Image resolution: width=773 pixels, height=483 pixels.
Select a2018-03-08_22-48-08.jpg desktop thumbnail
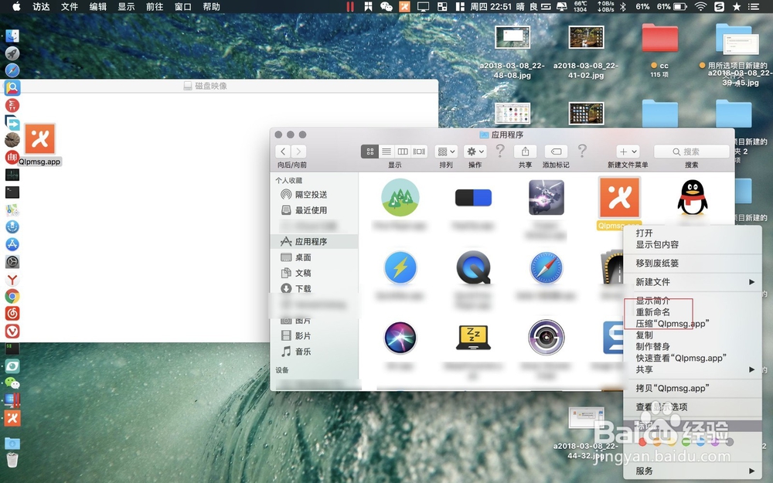click(x=512, y=37)
